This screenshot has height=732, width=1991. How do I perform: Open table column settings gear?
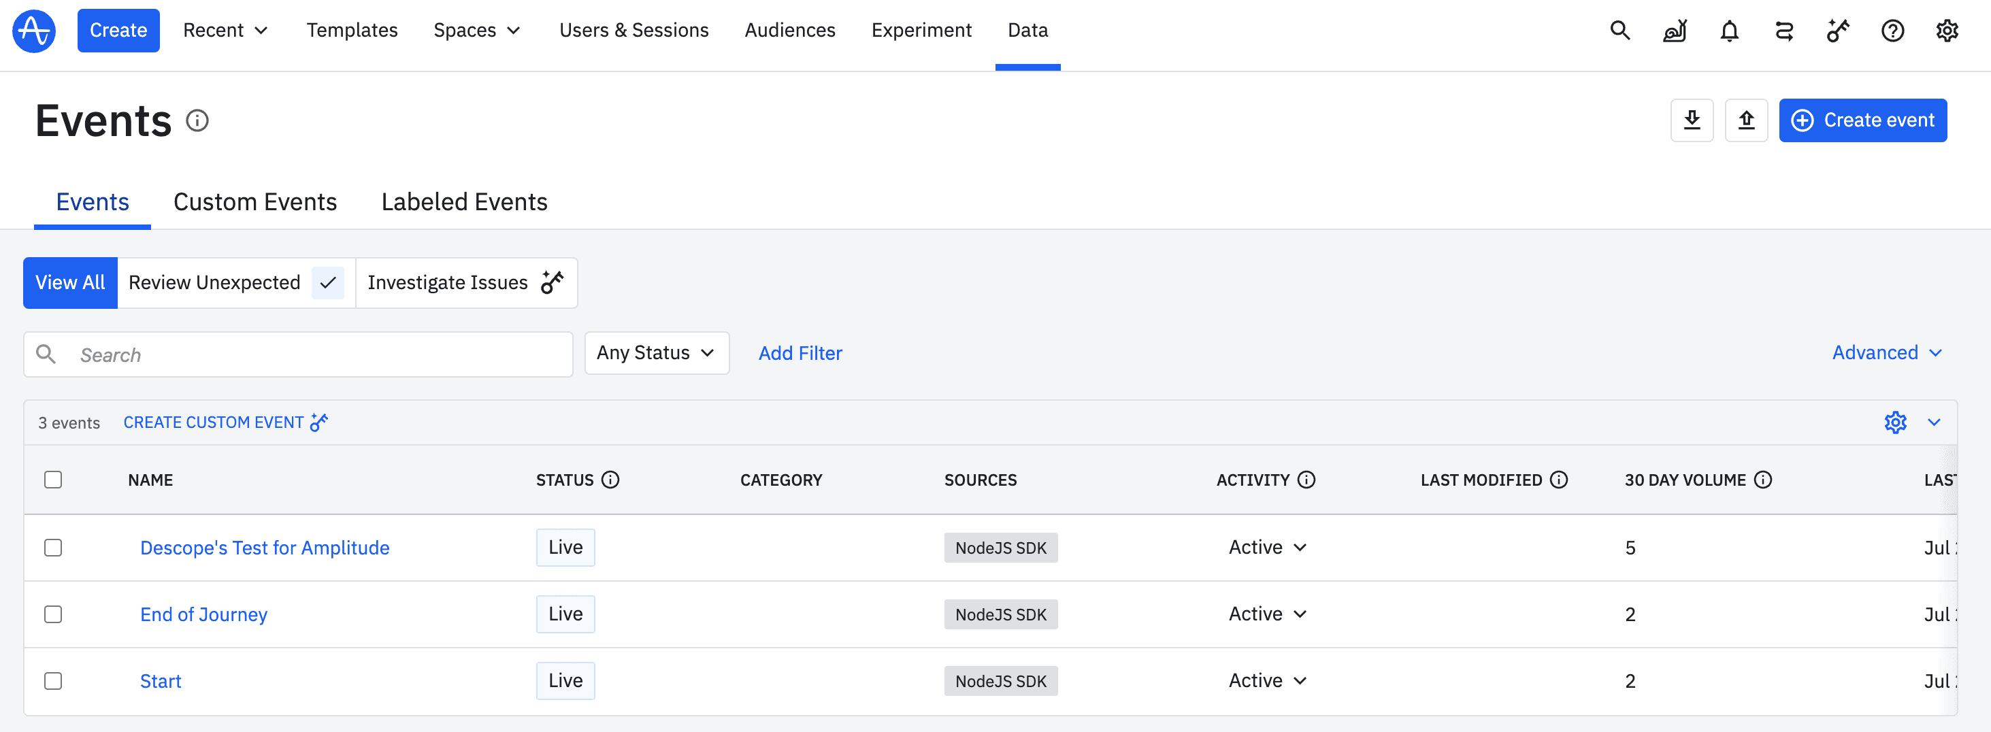click(1895, 423)
